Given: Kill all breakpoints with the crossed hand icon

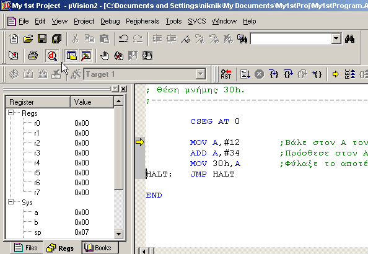Looking at the screenshot, I should [119, 56].
